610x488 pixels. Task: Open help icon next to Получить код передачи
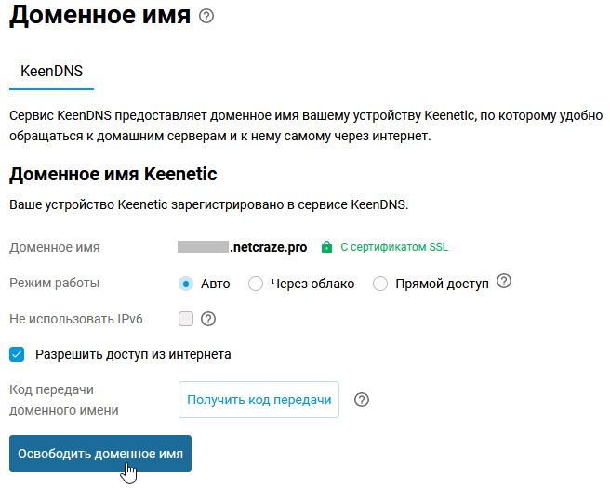[363, 400]
